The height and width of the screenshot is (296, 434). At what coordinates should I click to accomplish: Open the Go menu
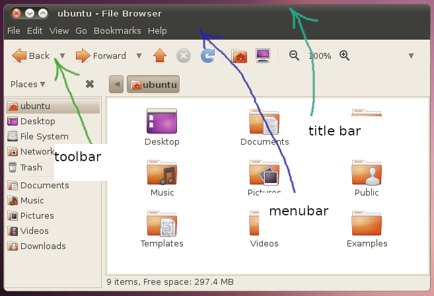[81, 30]
